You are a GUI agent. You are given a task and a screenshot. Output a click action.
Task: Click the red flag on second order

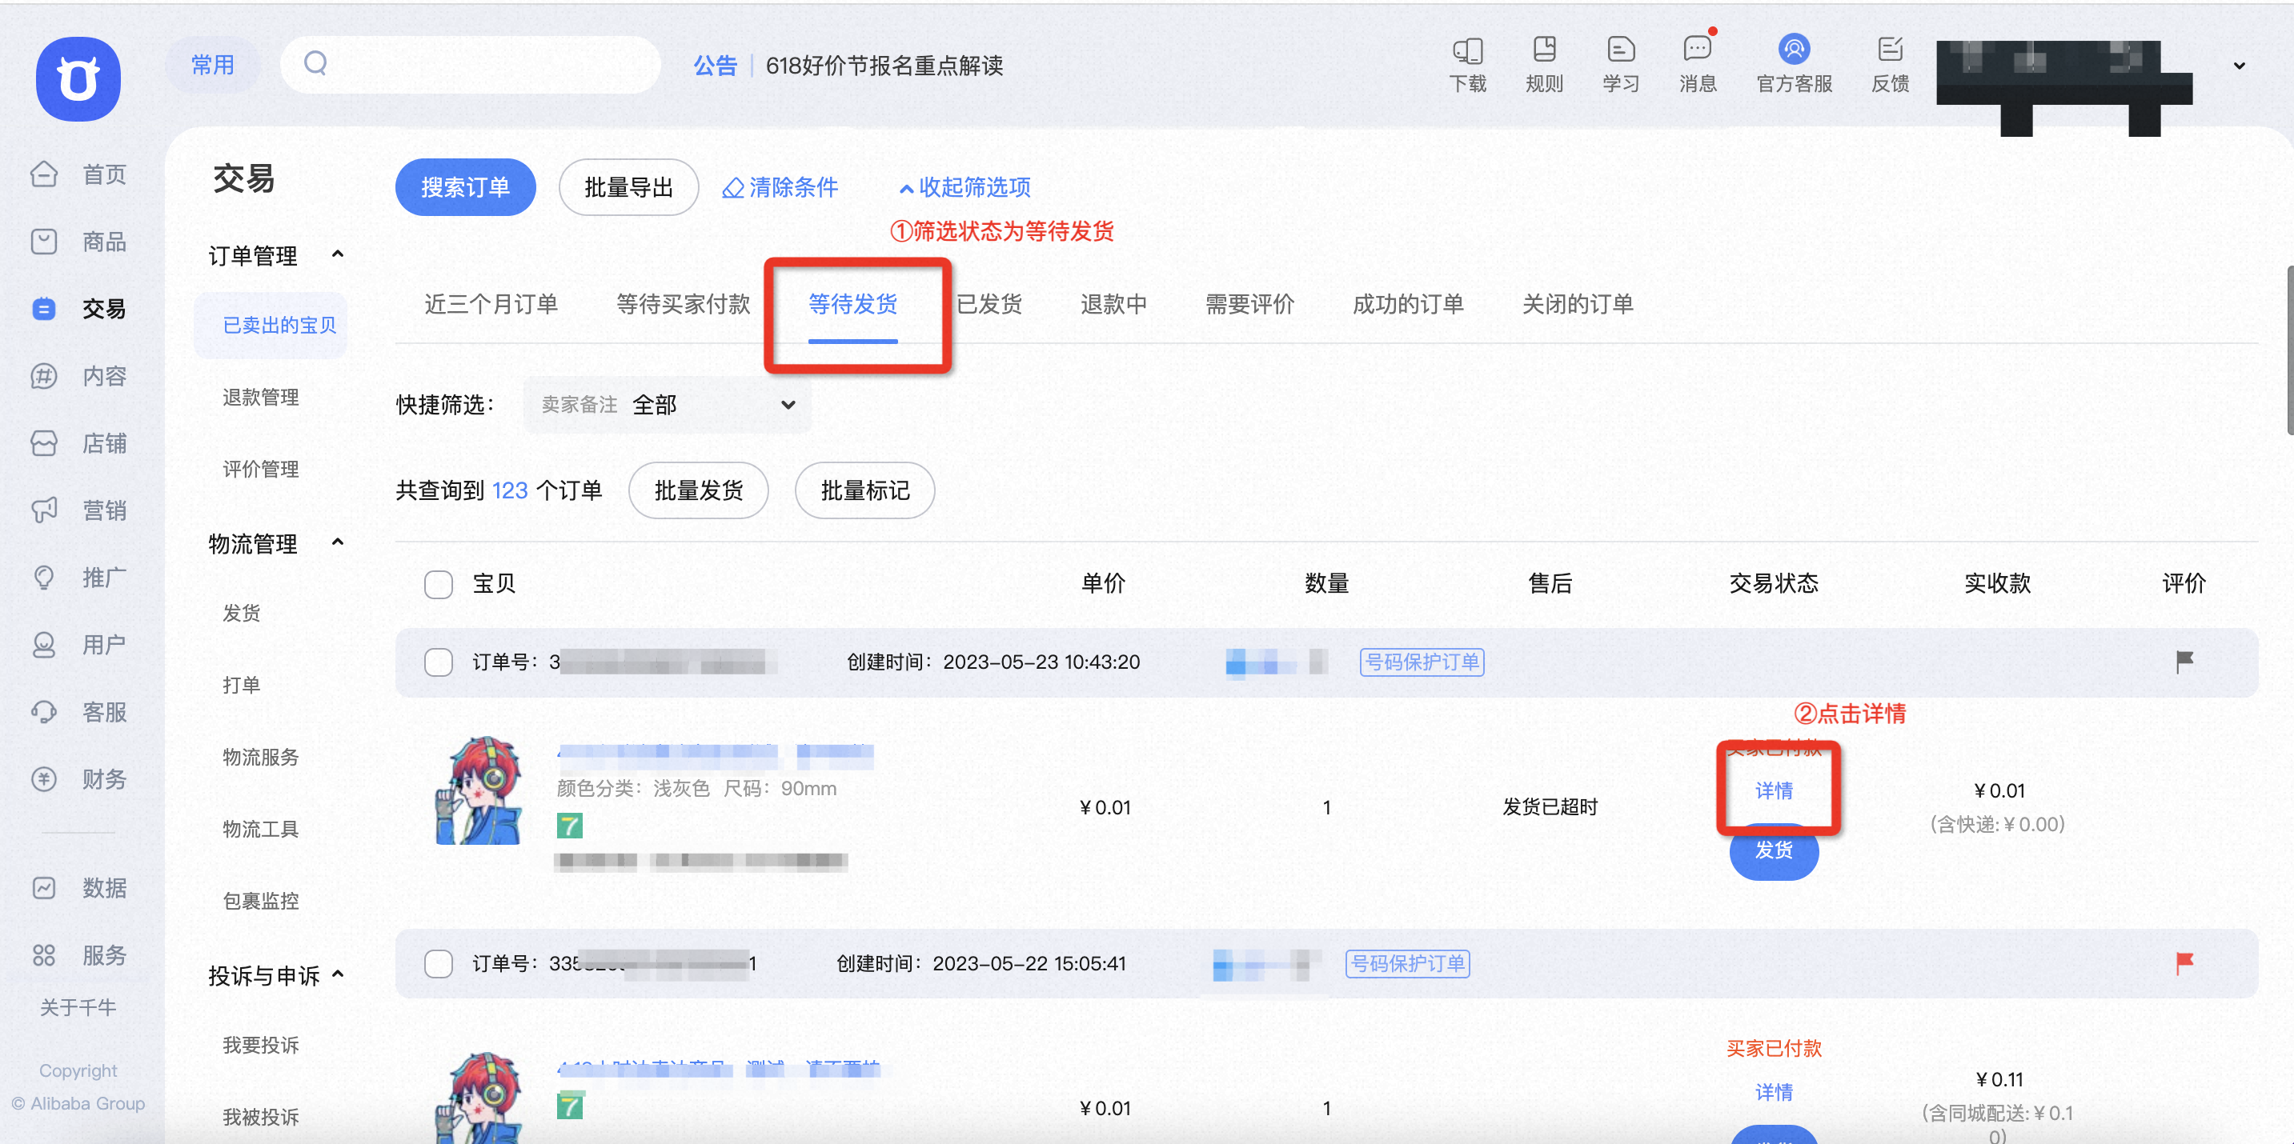[x=2184, y=962]
